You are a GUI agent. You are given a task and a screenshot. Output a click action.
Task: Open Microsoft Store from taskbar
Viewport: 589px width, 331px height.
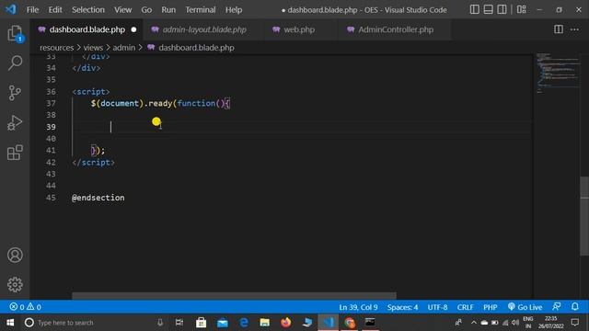[x=201, y=323]
